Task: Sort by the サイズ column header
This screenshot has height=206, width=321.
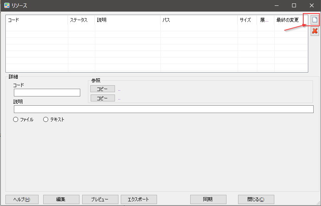Action: pos(247,20)
